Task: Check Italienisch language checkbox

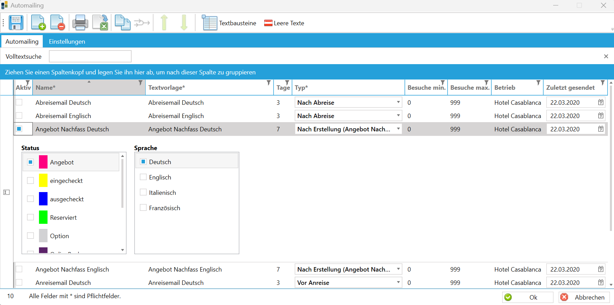Action: coord(143,192)
